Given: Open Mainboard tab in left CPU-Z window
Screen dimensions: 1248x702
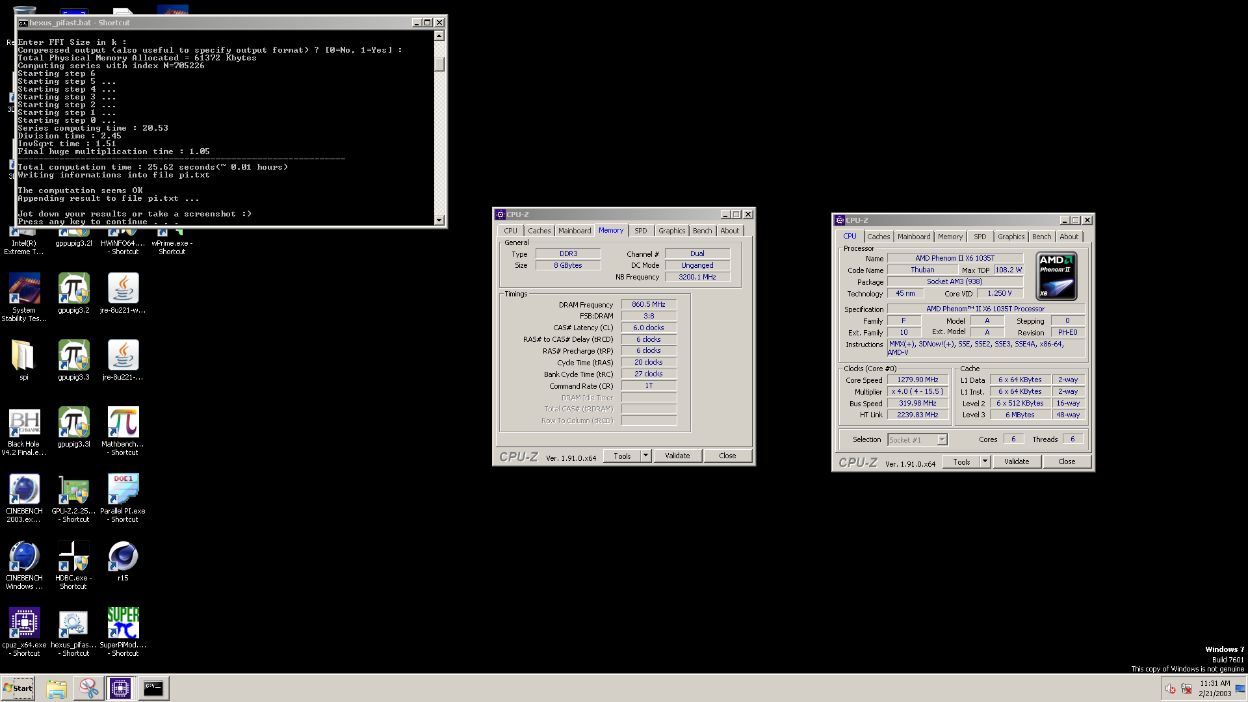Looking at the screenshot, I should pyautogui.click(x=575, y=231).
